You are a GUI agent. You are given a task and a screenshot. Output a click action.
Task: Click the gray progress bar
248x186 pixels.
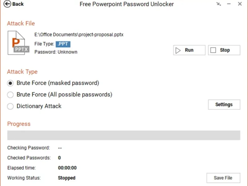(124, 135)
